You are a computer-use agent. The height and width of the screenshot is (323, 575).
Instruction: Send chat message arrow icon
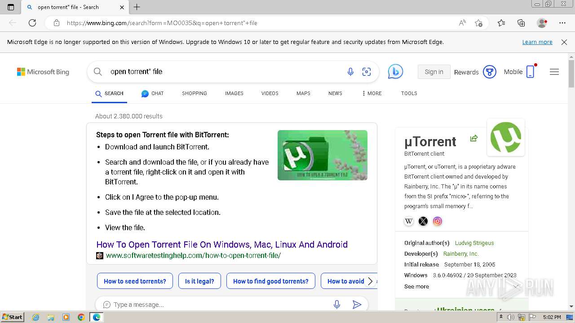tap(357, 305)
